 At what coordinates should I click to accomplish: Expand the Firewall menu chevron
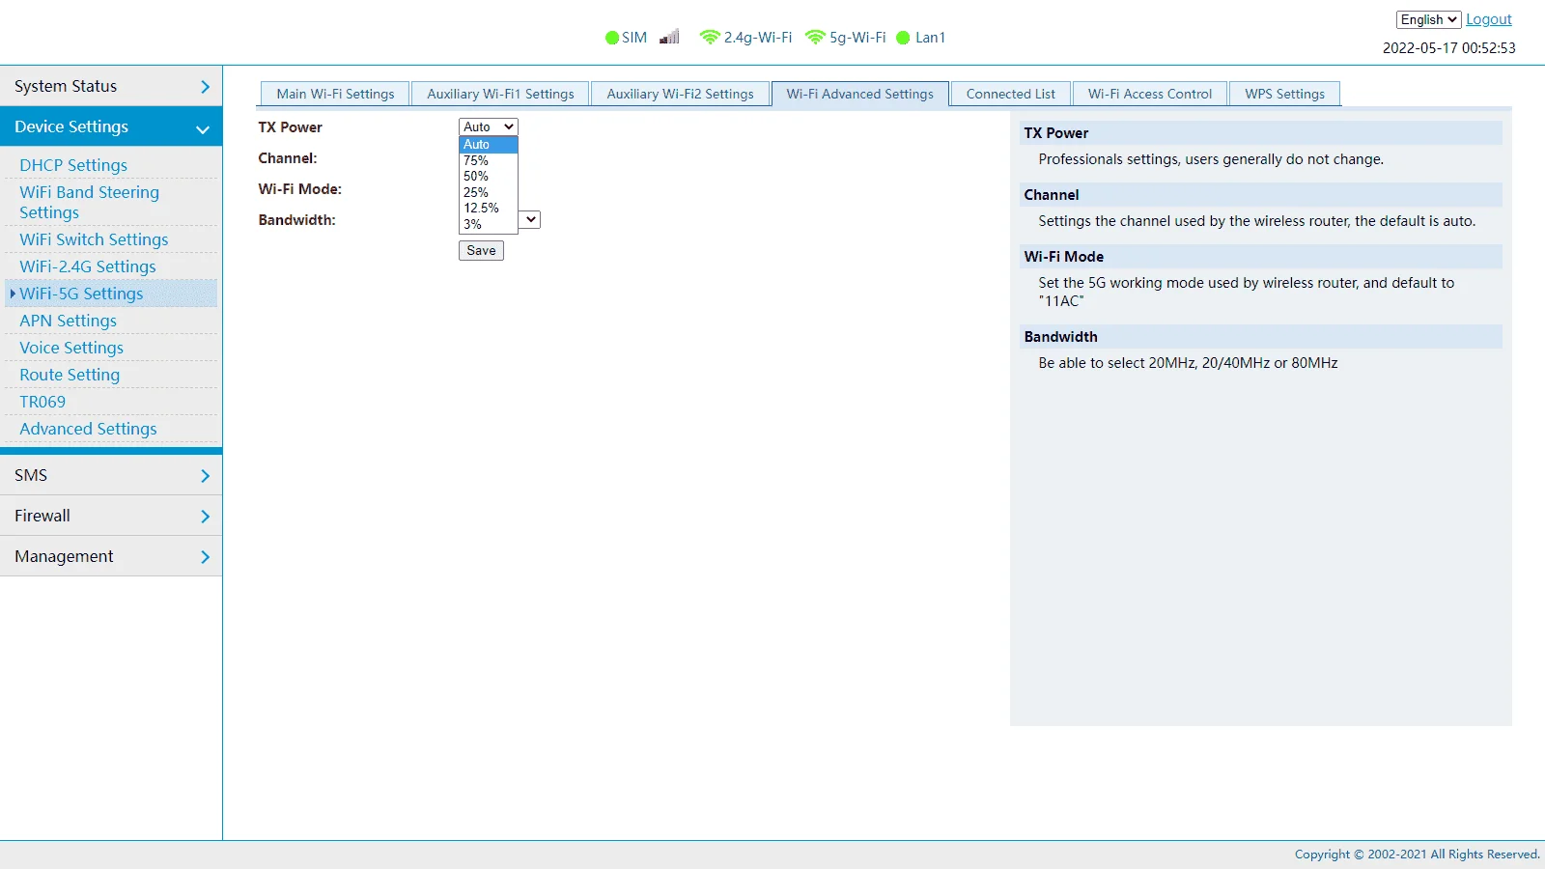point(205,517)
